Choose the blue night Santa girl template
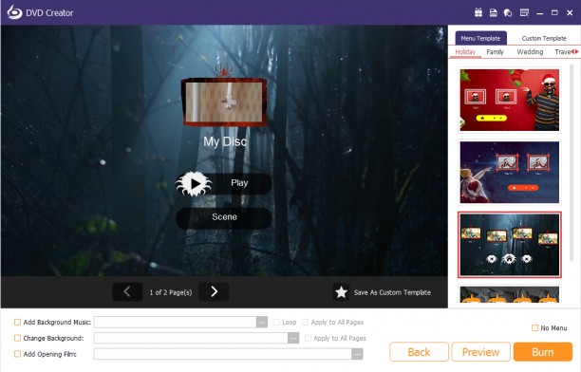The width and height of the screenshot is (581, 372). [x=510, y=173]
